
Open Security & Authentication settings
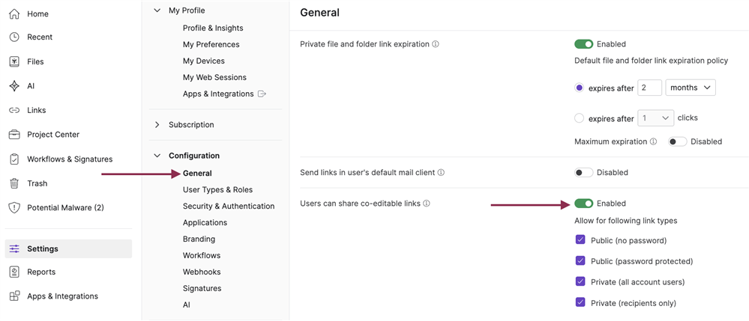pos(228,207)
